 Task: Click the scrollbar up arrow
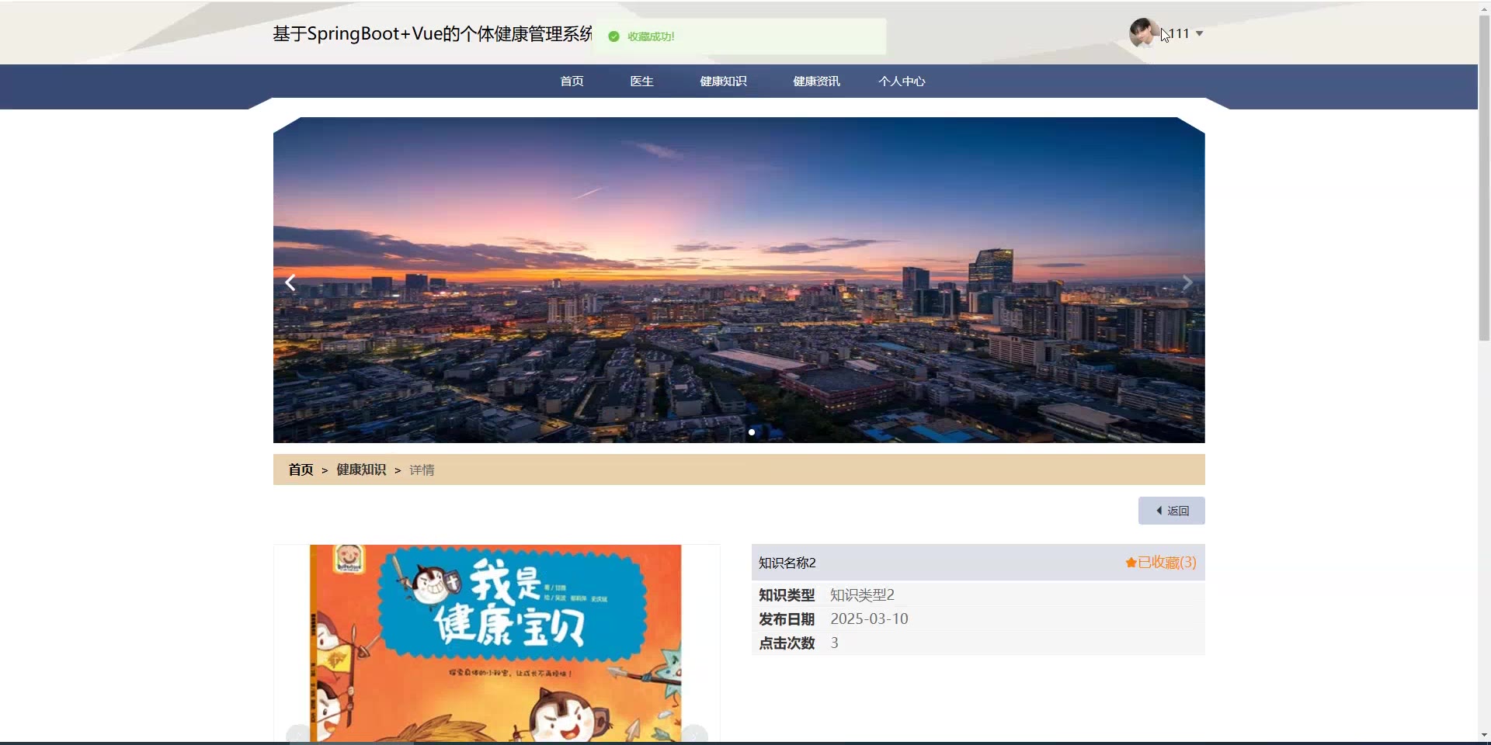click(x=1484, y=8)
